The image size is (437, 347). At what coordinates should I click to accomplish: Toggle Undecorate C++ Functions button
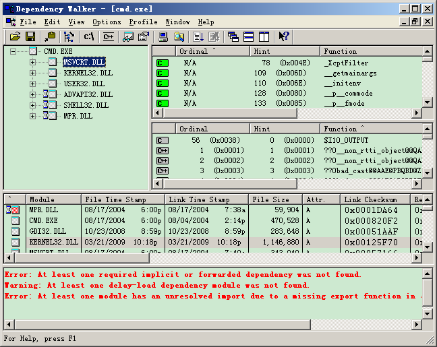[109, 36]
